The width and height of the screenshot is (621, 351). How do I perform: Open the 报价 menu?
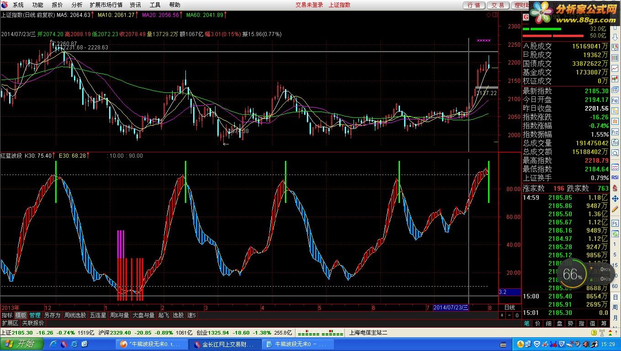click(58, 5)
